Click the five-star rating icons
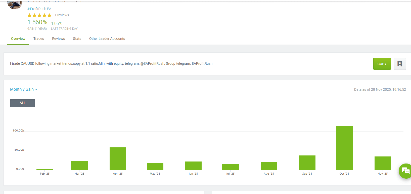411x194 pixels. coord(39,15)
